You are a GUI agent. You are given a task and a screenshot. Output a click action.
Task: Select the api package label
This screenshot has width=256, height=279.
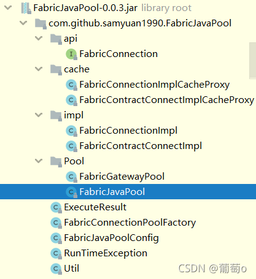71,39
